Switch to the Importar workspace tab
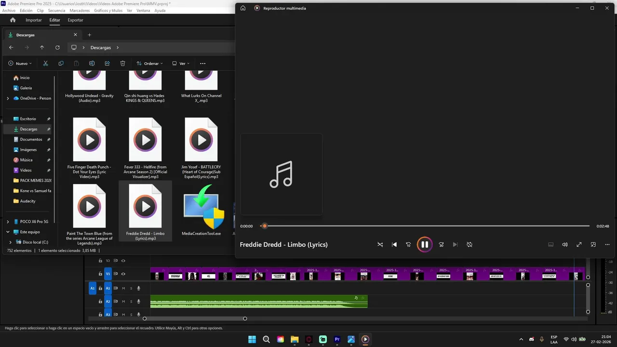Screen dimensions: 617x347 click(x=34, y=20)
